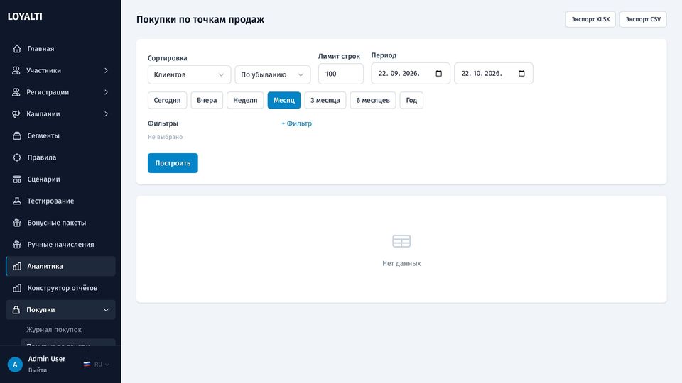Add a filter with + Фильтр
The height and width of the screenshot is (383, 682).
tap(297, 123)
